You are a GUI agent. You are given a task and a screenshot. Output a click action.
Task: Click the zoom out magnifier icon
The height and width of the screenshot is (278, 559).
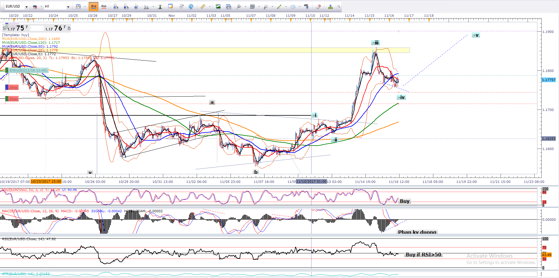coord(126,6)
